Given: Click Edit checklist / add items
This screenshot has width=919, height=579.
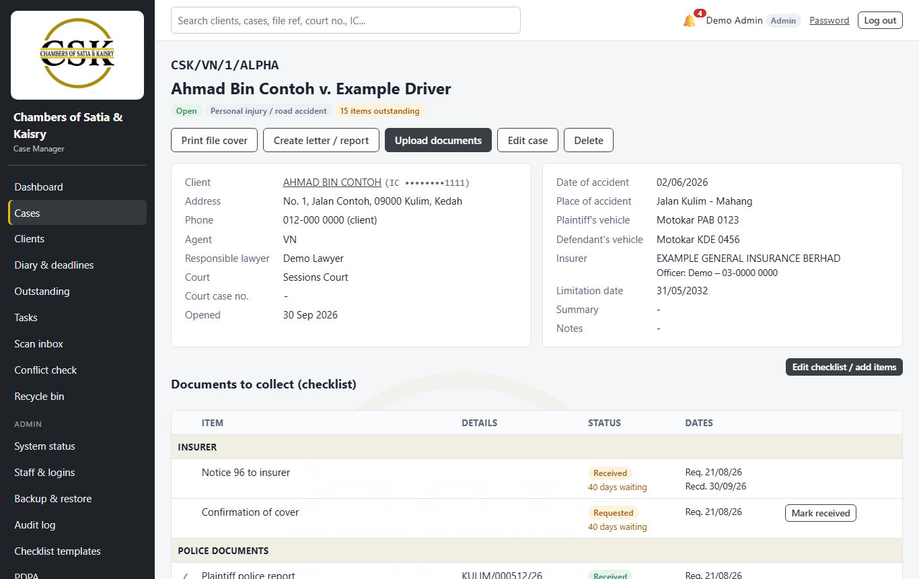Looking at the screenshot, I should pos(844,367).
